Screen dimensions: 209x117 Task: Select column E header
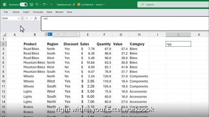(x=88, y=35)
